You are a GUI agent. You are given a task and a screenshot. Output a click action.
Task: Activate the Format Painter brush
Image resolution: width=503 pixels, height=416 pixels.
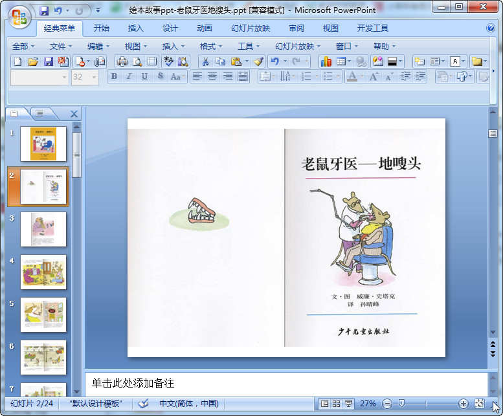coord(258,61)
